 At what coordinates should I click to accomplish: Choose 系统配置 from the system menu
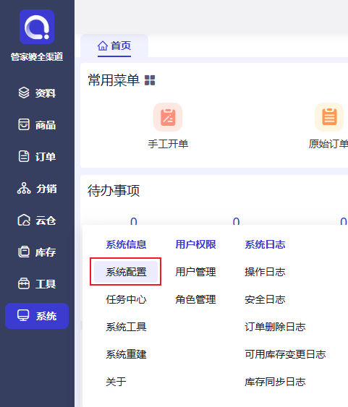[126, 272]
